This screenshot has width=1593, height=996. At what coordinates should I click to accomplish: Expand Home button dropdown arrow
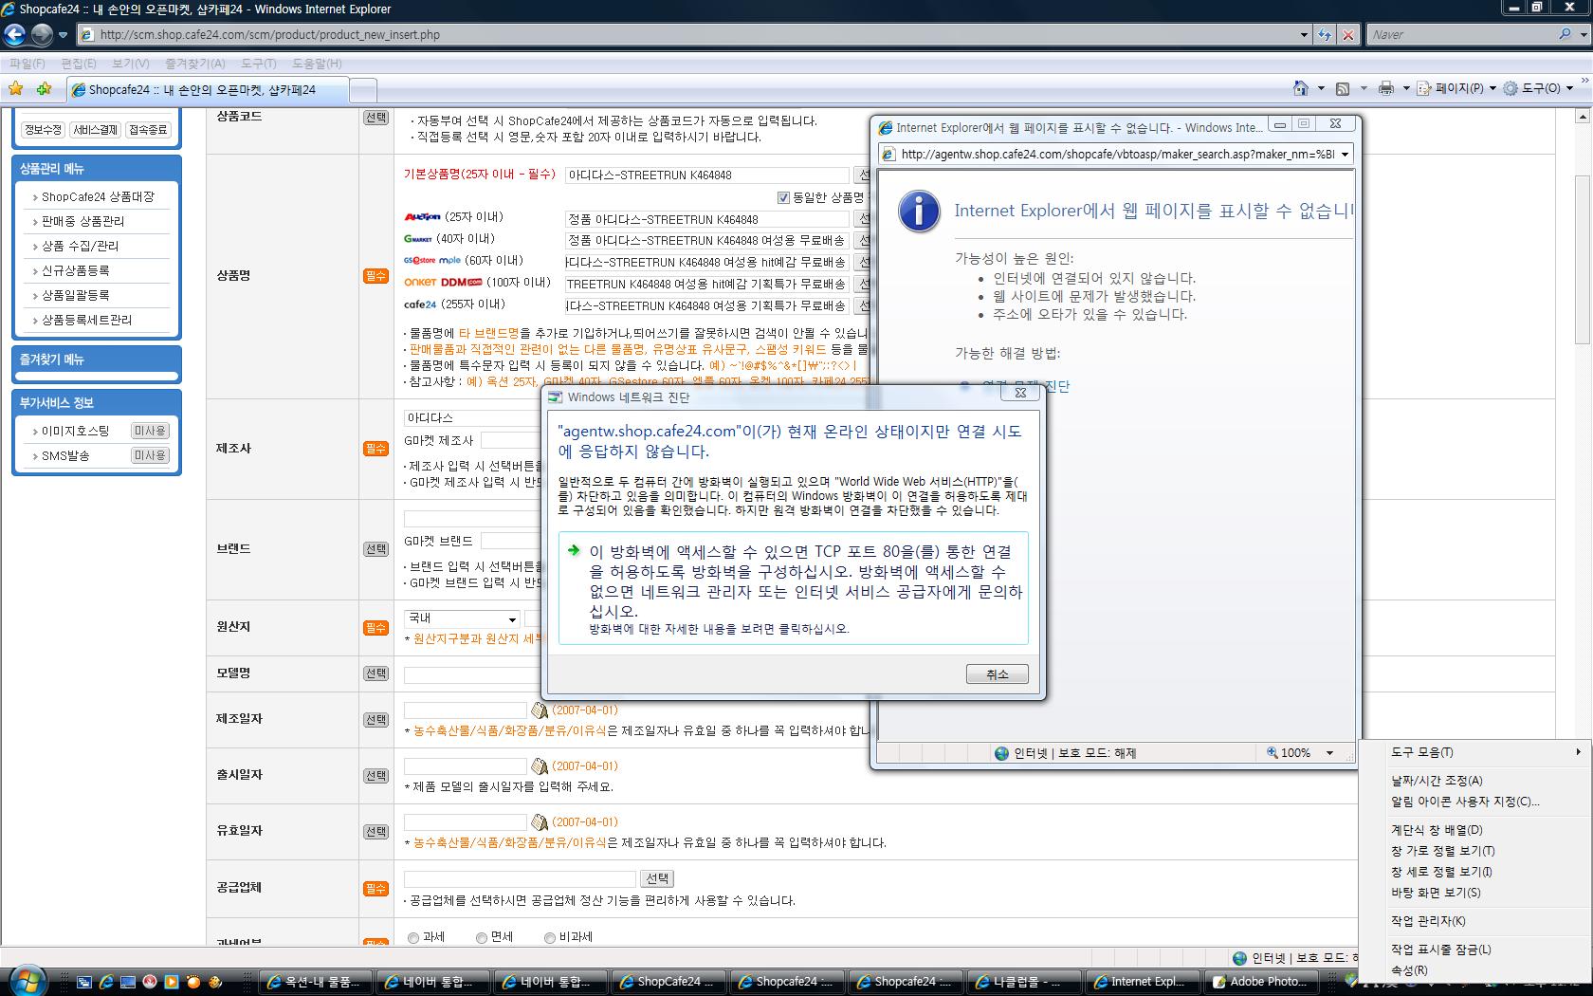tap(1321, 88)
